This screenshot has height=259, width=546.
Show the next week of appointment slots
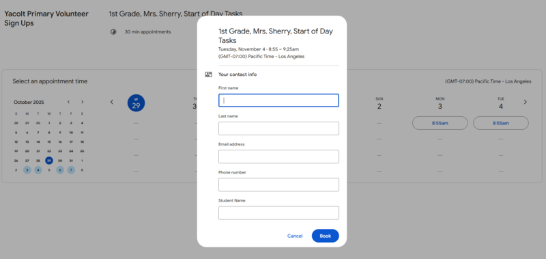(525, 102)
